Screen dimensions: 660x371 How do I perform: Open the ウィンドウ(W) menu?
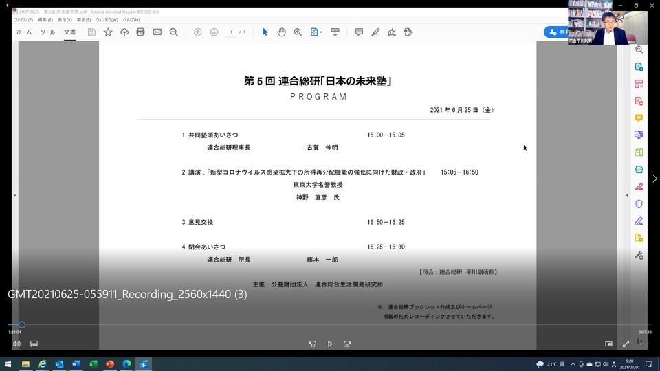coord(107,20)
